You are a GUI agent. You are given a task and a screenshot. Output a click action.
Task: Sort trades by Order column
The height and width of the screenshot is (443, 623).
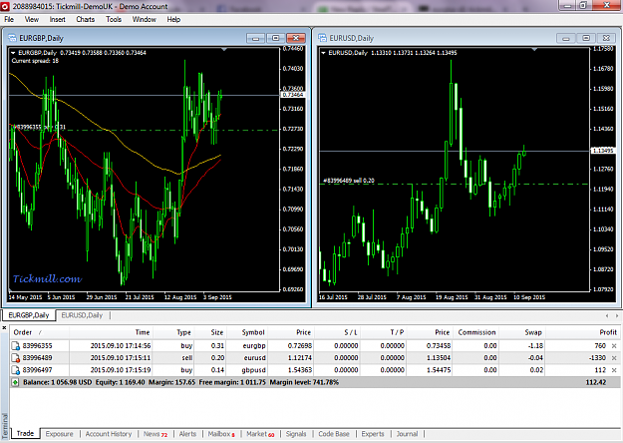(39, 332)
